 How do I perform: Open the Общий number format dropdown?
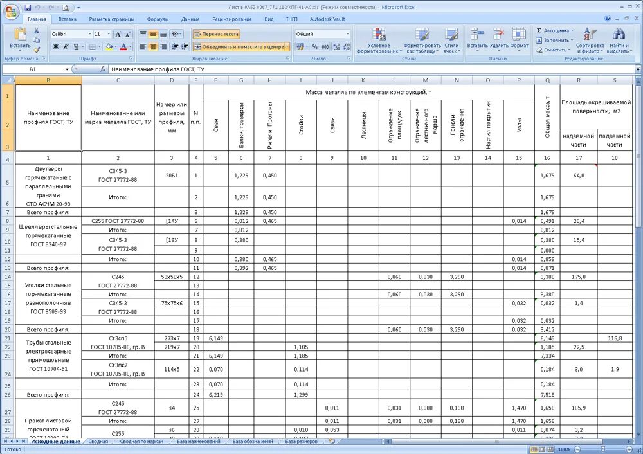pos(348,34)
